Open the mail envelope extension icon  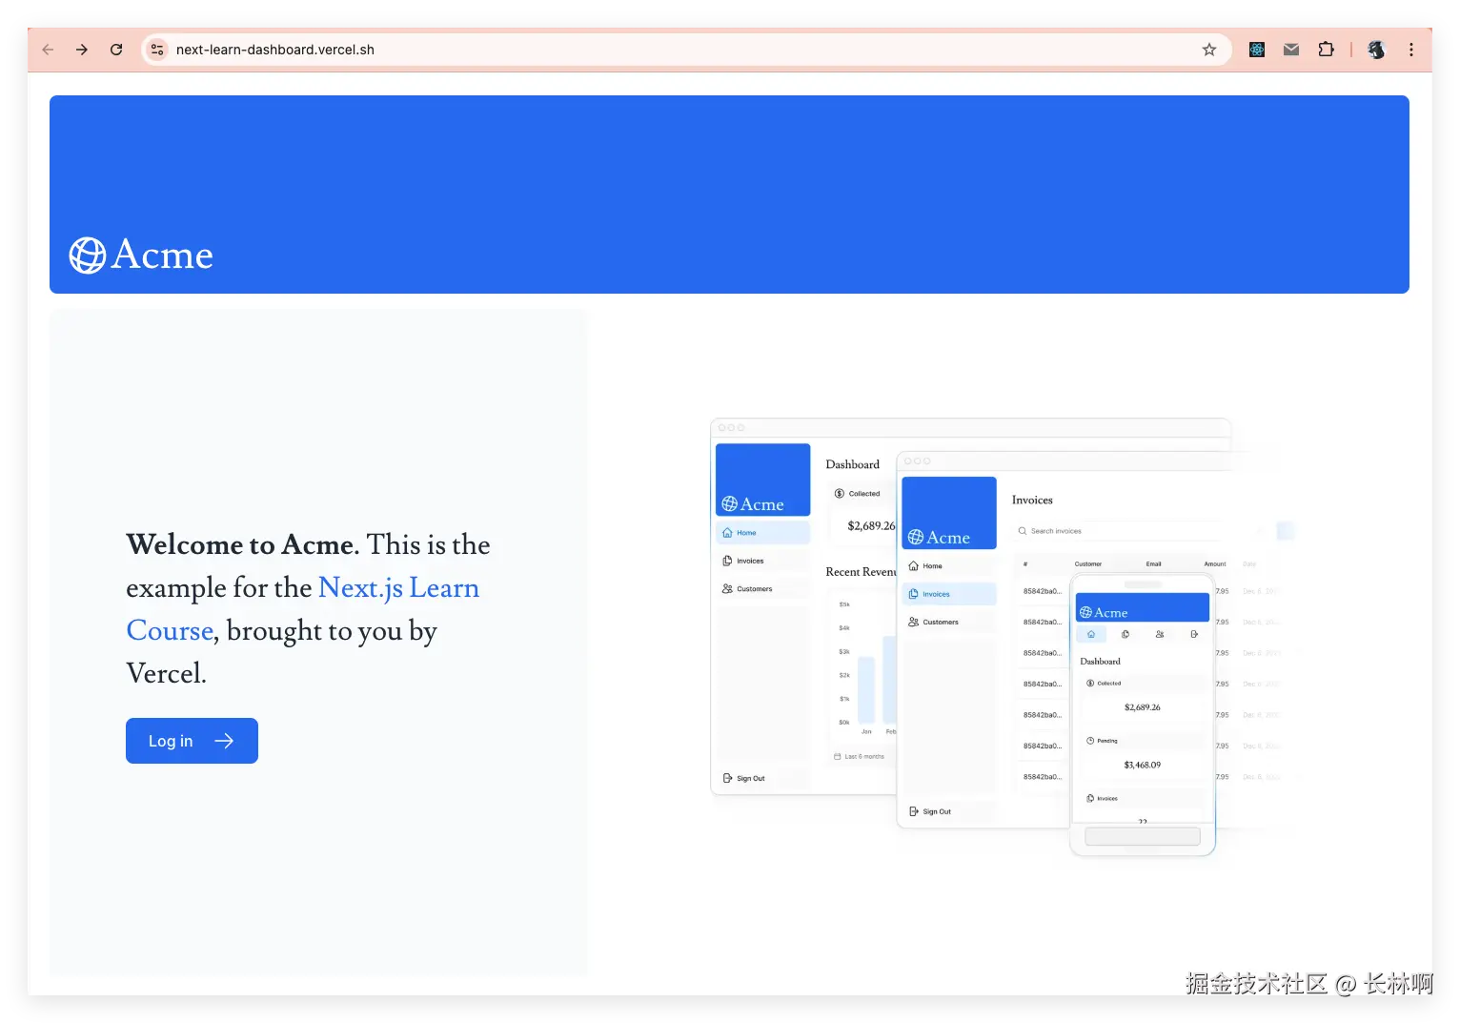1291,50
